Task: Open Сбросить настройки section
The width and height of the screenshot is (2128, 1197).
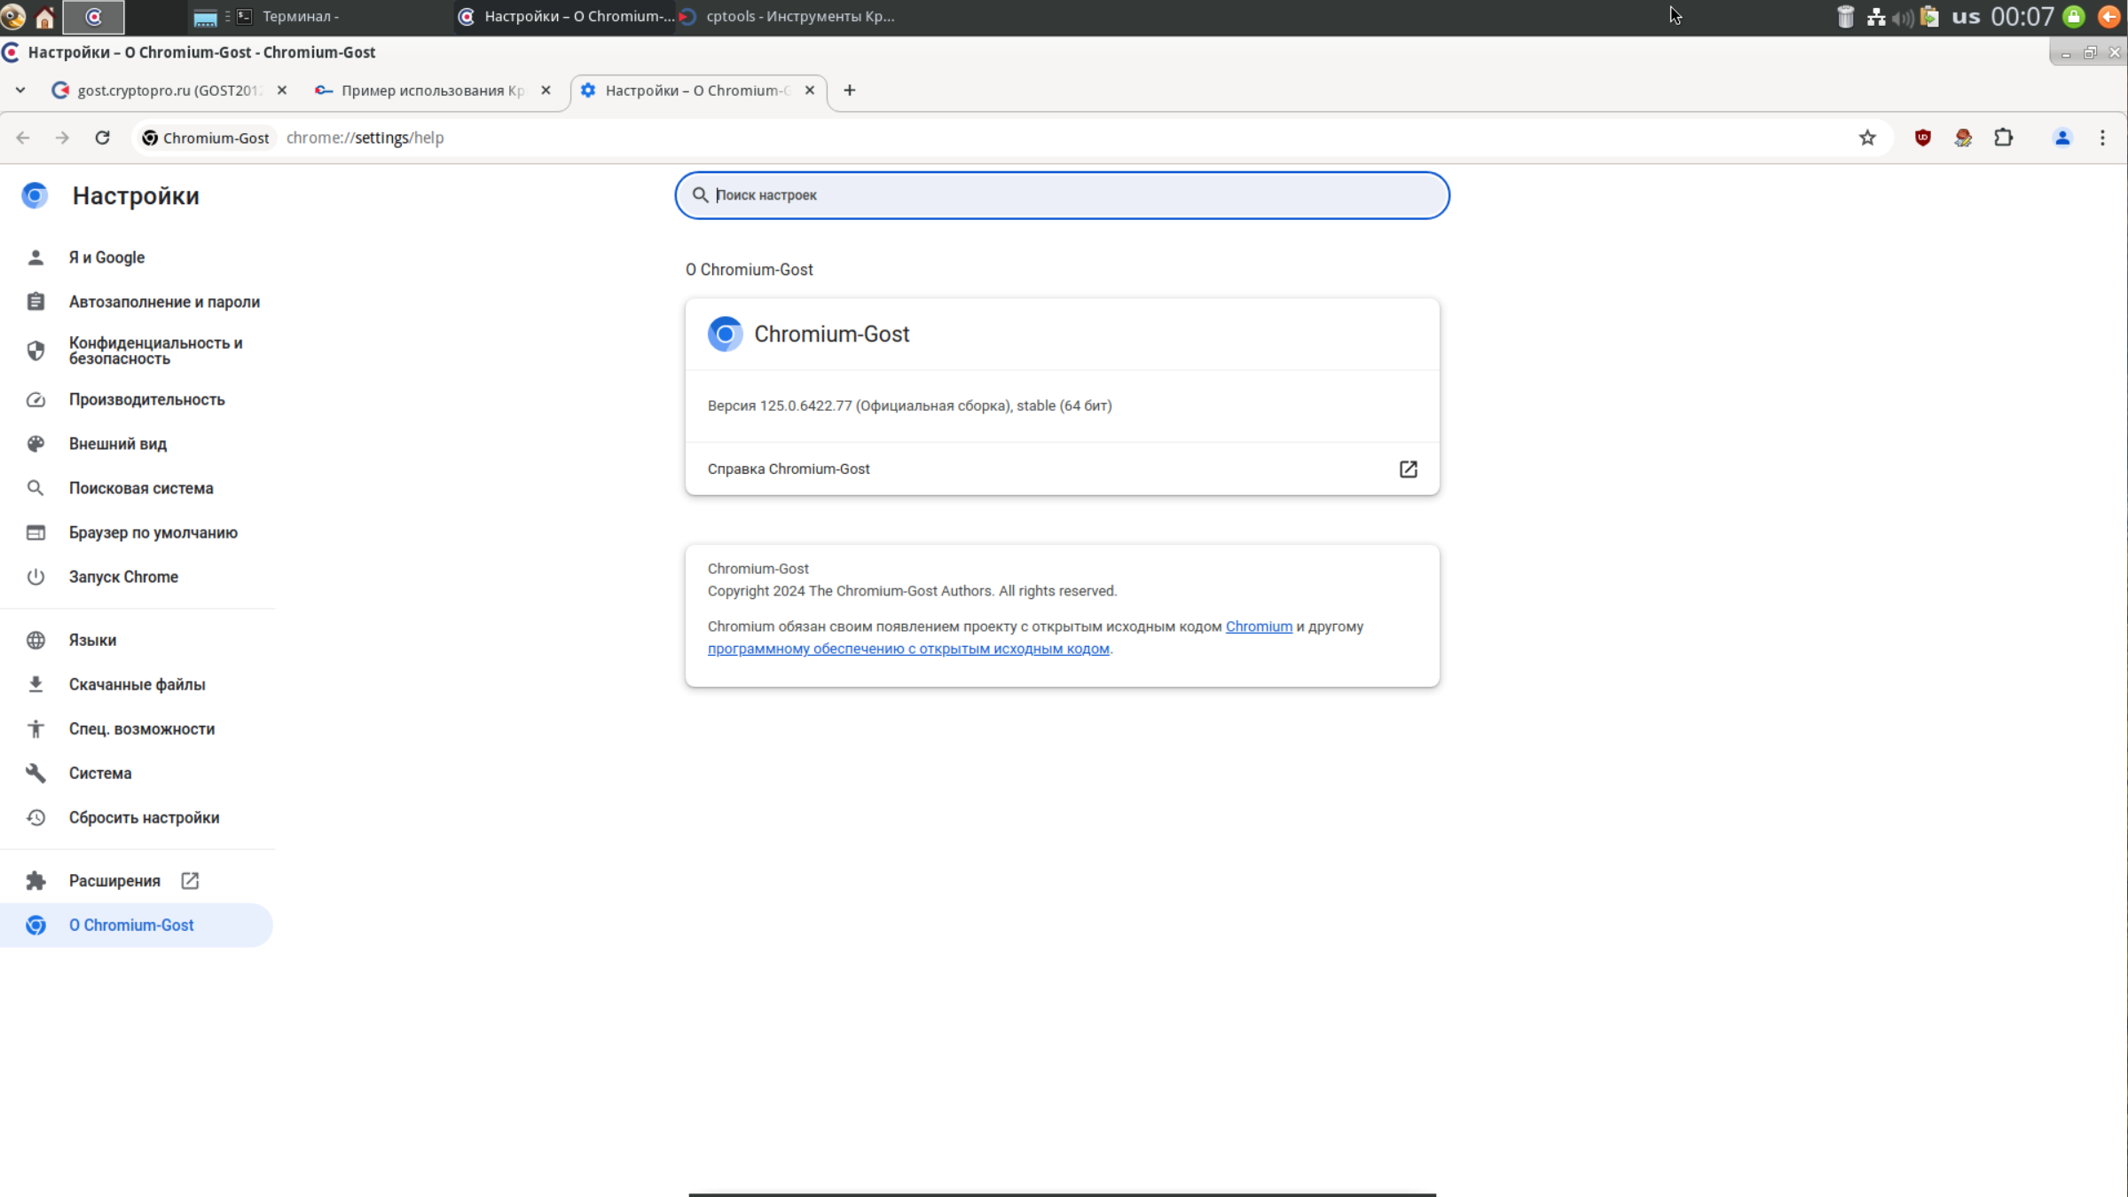Action: point(144,817)
